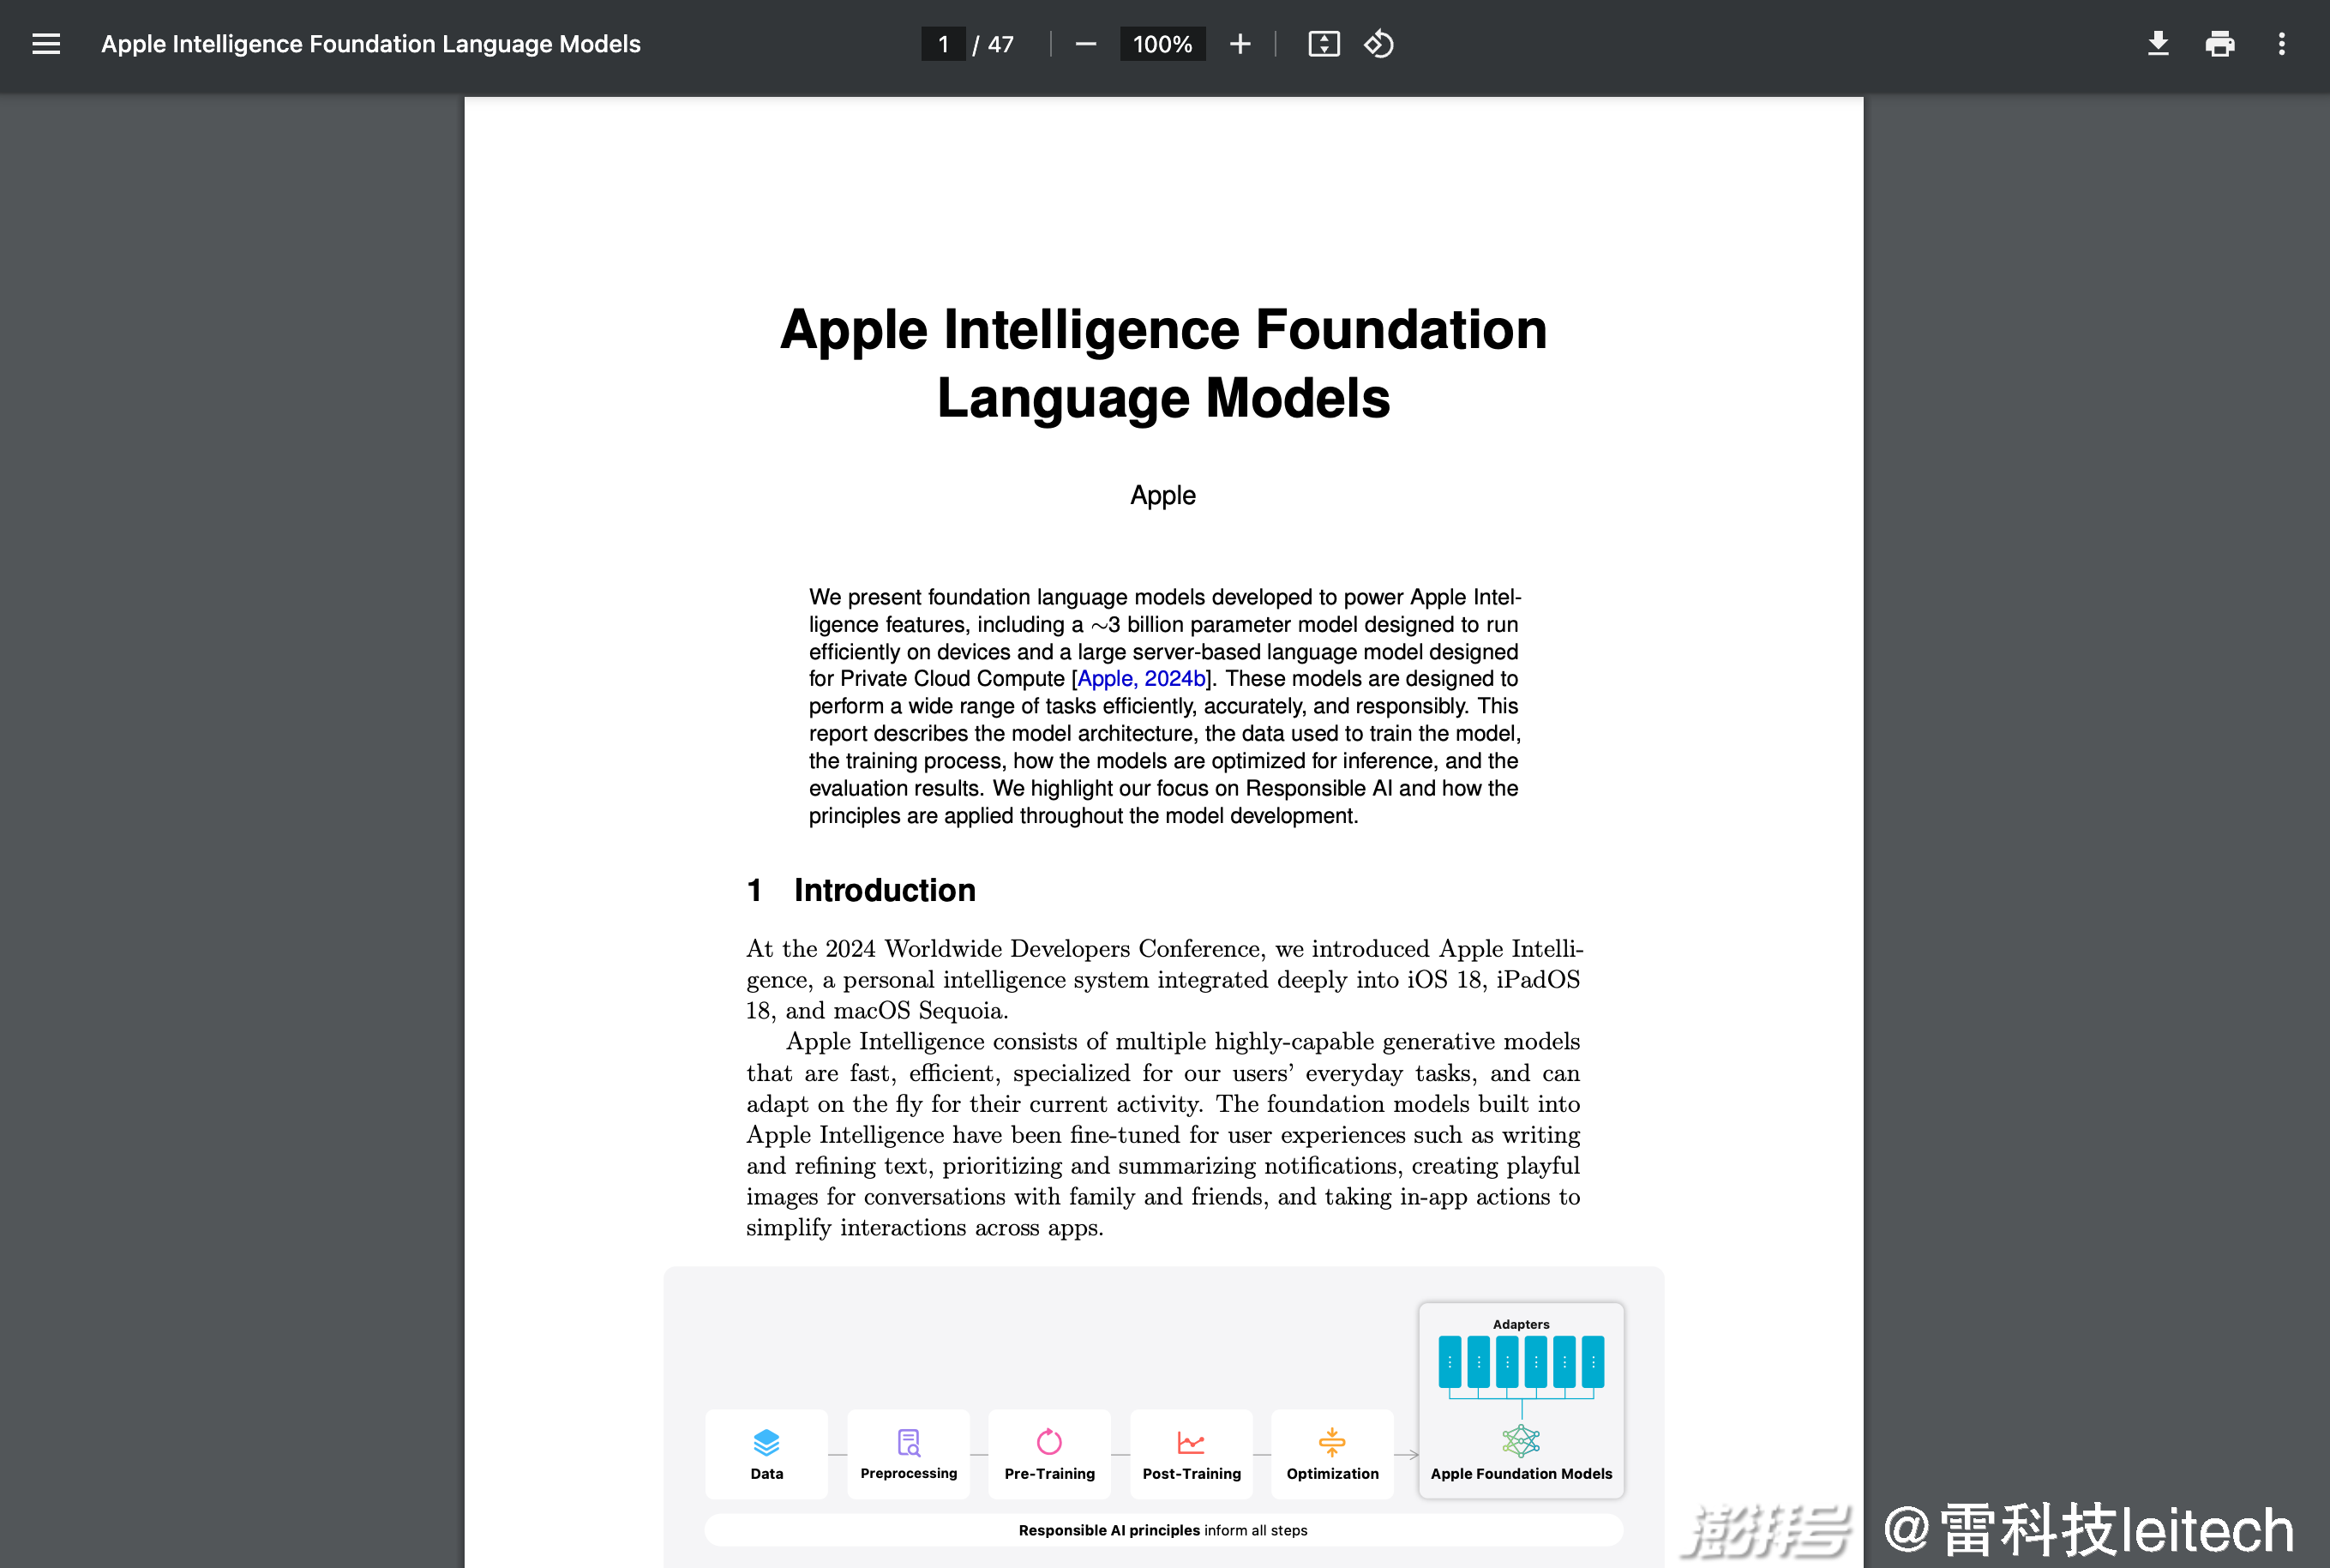Viewport: 2330px width, 1568px height.
Task: Click the Preprocessing stage icon
Action: [908, 1442]
